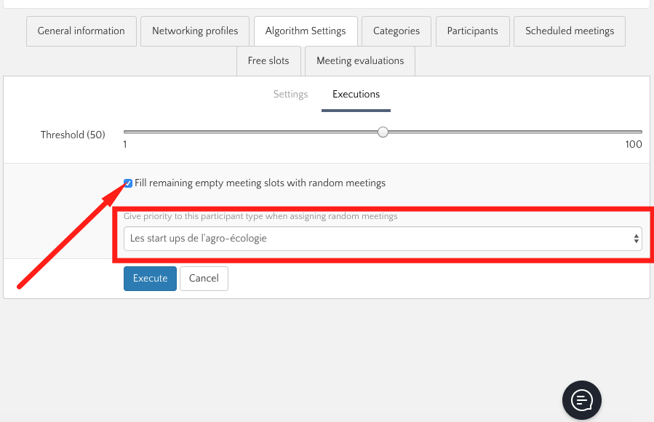Viewport: 654px width, 422px height.
Task: Open the chat support widget icon
Action: click(581, 399)
